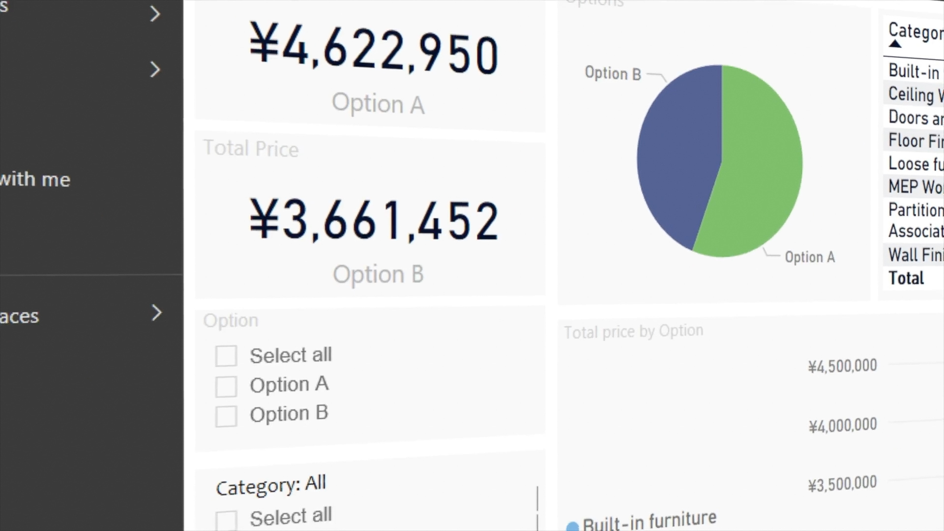Expand the top sidebar chevron arrow
This screenshot has width=944, height=531.
(155, 14)
